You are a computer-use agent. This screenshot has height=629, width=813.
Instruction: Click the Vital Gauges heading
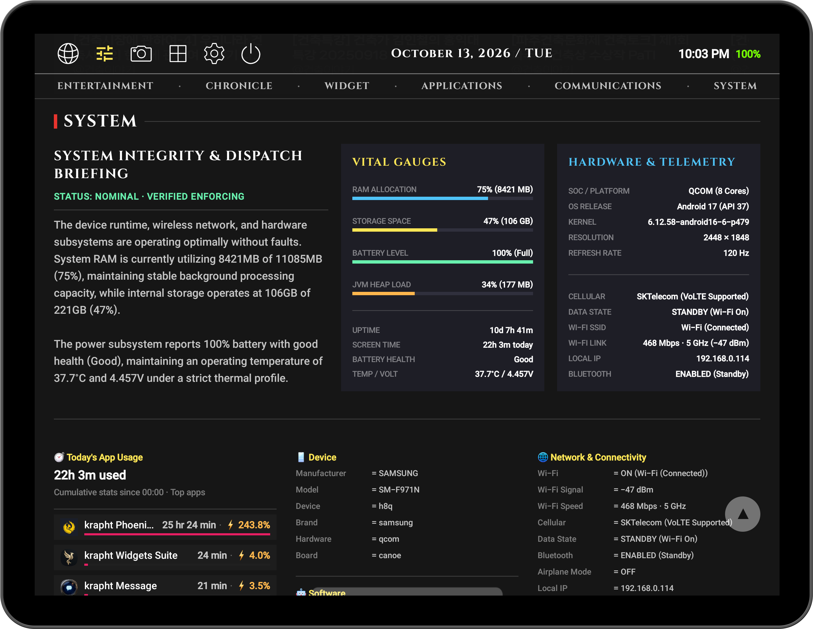pyautogui.click(x=399, y=162)
